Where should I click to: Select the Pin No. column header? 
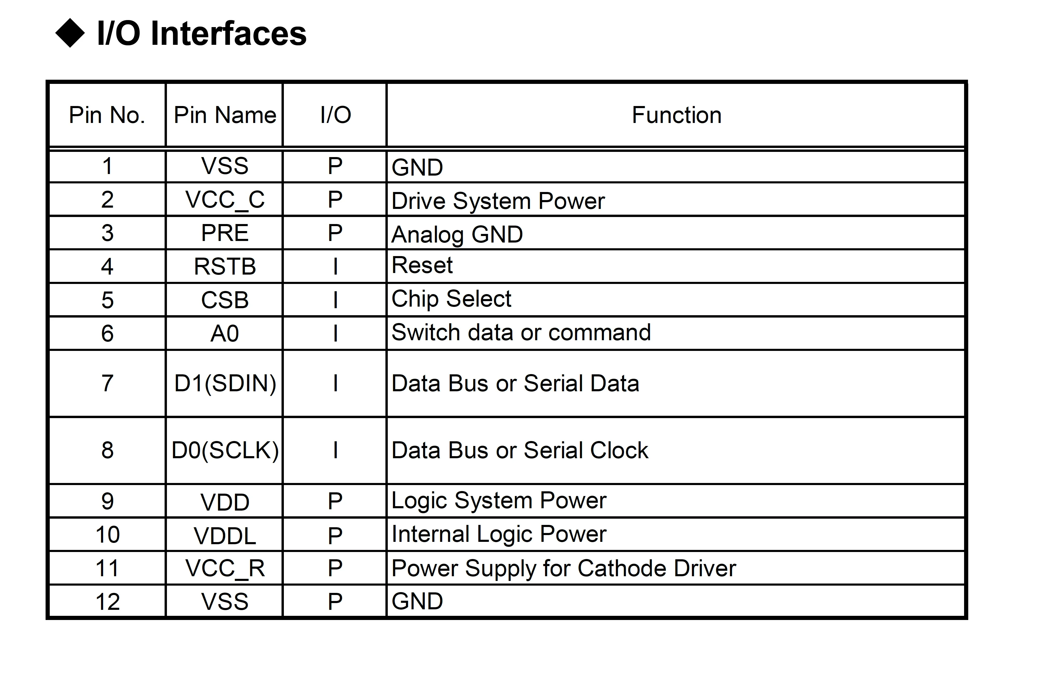(x=107, y=115)
